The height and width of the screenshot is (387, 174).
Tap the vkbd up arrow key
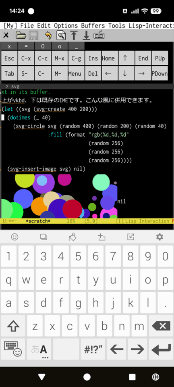coord(126,58)
